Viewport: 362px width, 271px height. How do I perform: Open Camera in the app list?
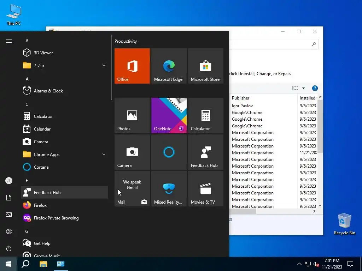65,142
